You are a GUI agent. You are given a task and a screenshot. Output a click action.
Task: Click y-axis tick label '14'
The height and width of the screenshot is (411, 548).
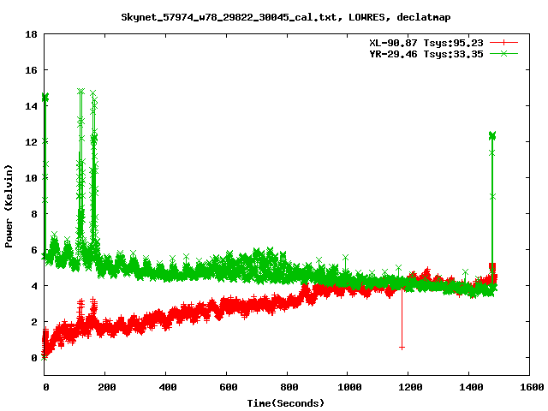pos(31,106)
